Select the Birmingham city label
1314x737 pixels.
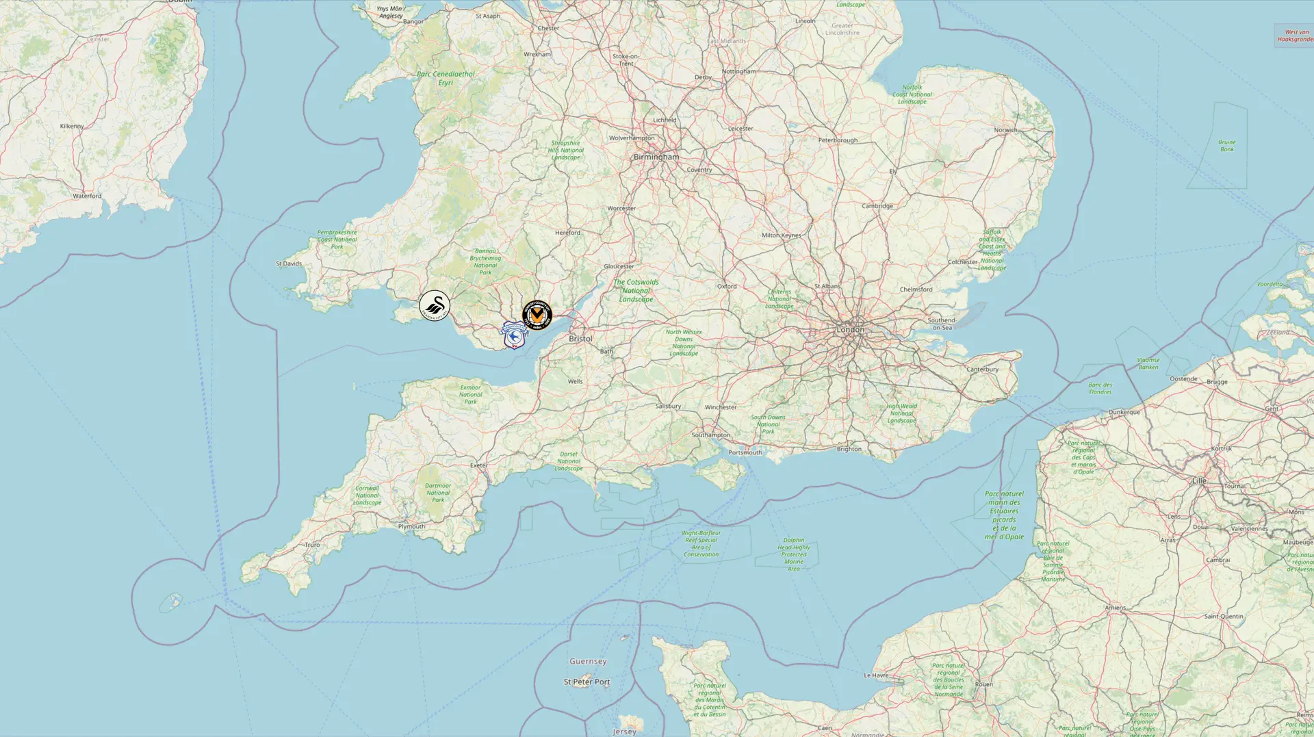(656, 157)
